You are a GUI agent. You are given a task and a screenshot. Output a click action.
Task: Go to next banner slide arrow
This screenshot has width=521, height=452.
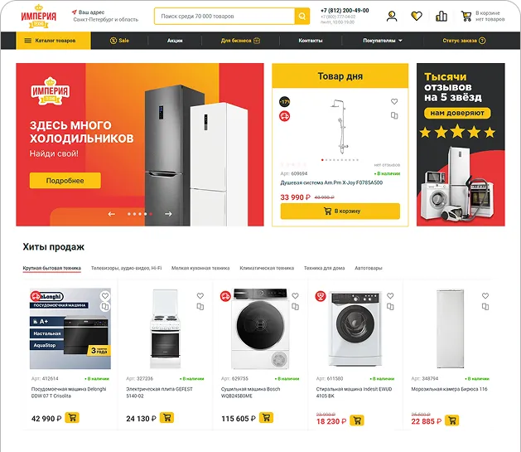168,214
